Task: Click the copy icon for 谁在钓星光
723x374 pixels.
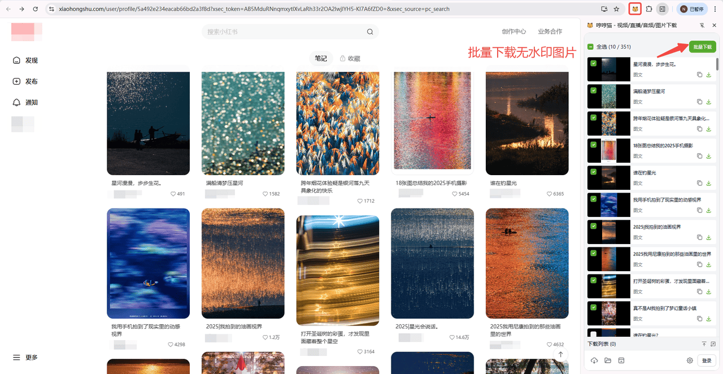Action: [x=699, y=183]
